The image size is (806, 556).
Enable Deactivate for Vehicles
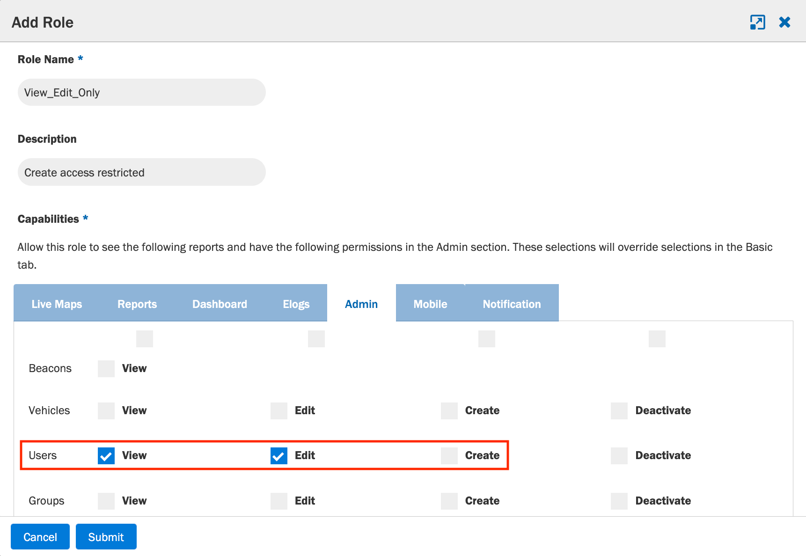tap(619, 411)
